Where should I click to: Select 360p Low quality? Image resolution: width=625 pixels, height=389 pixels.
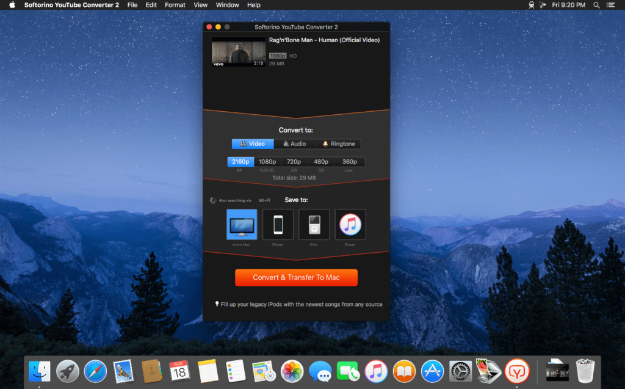coord(349,161)
